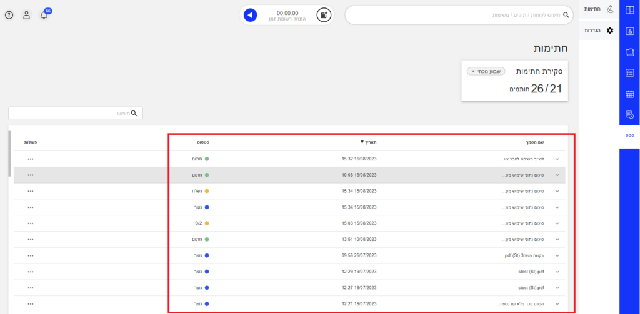Open the user profile icon

(26, 15)
